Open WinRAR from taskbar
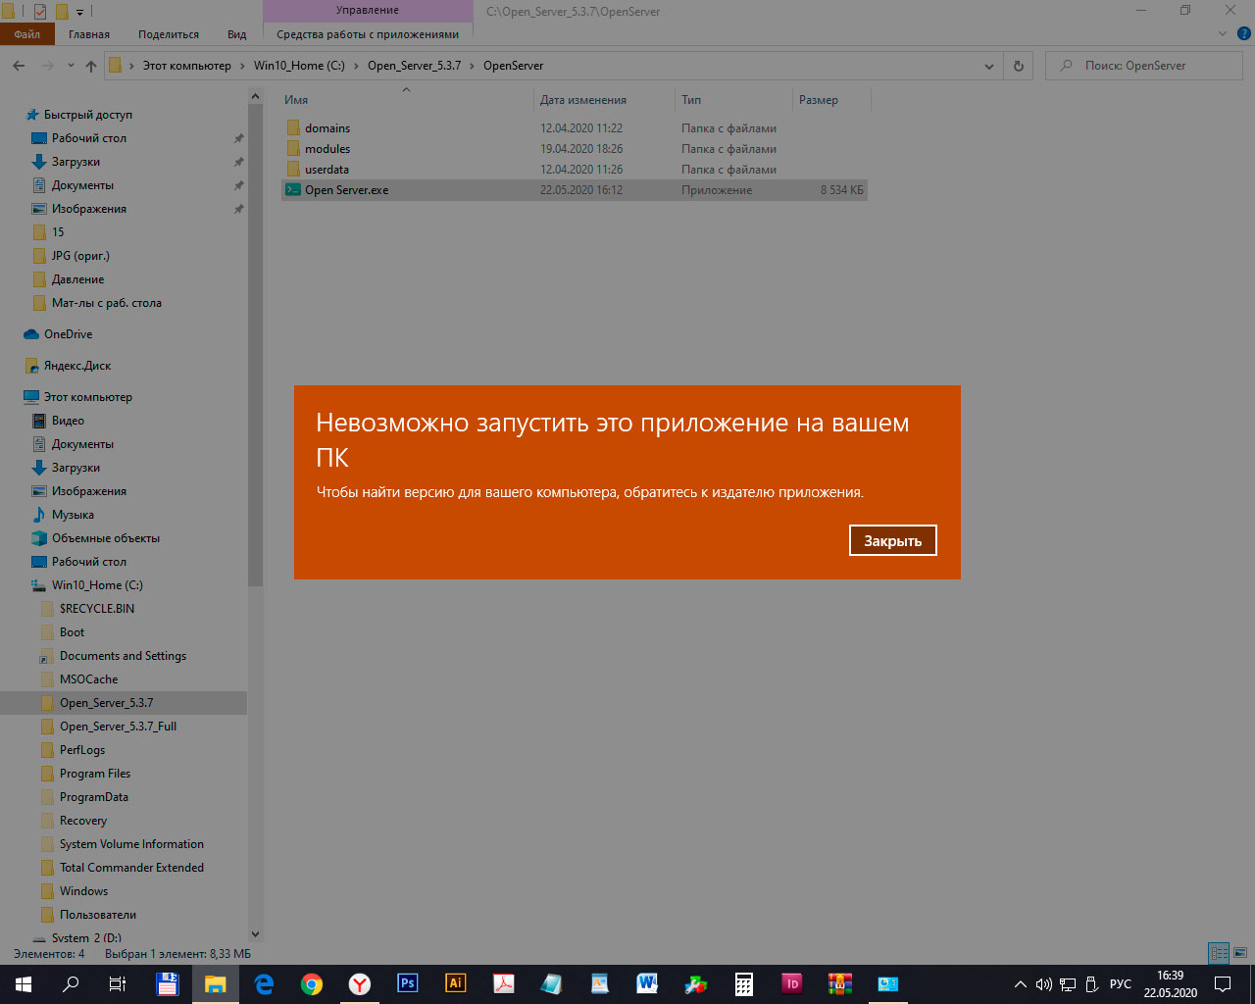The height and width of the screenshot is (1004, 1255). point(839,983)
